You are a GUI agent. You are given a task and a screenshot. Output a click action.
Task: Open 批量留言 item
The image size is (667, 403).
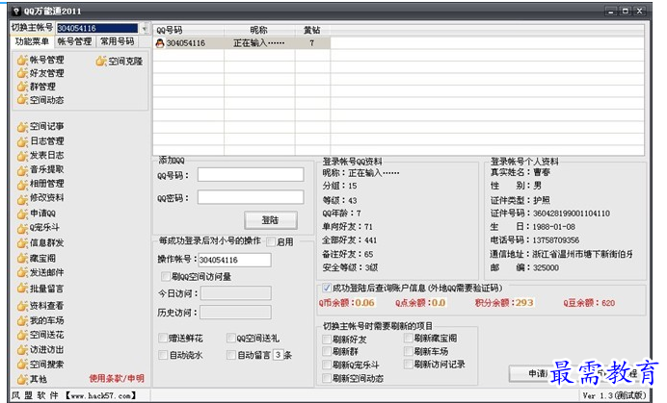point(40,289)
